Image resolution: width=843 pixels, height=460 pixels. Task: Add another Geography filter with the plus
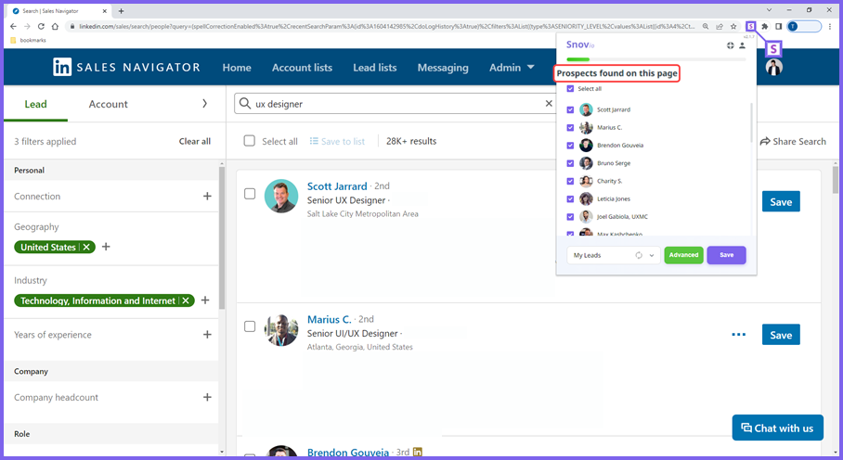point(106,247)
